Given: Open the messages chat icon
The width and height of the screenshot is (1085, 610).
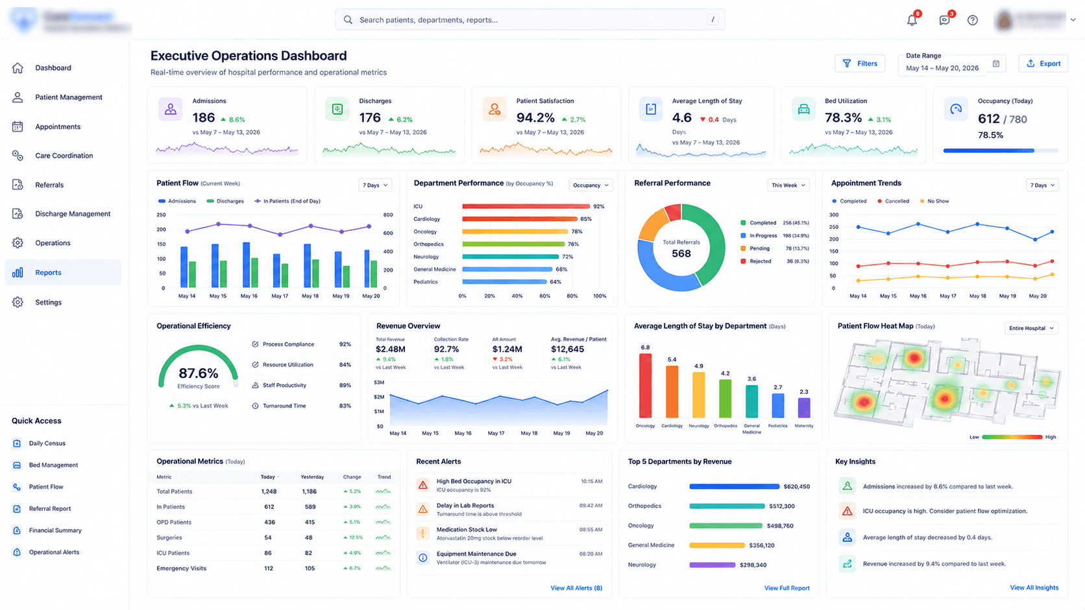Looking at the screenshot, I should [x=944, y=20].
